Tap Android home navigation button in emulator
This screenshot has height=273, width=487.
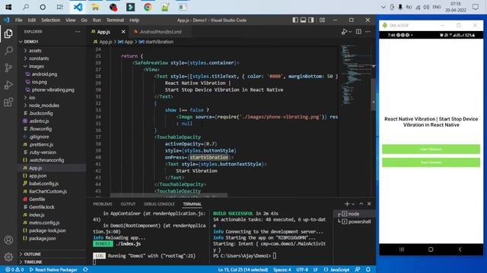point(431,249)
